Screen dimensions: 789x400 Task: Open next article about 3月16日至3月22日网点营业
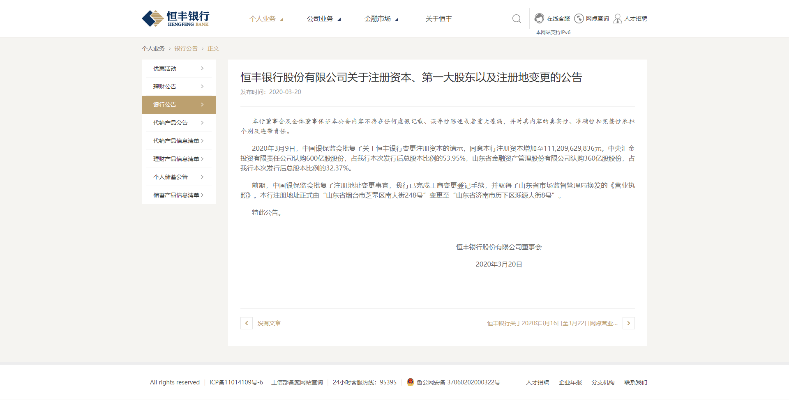tap(552, 323)
